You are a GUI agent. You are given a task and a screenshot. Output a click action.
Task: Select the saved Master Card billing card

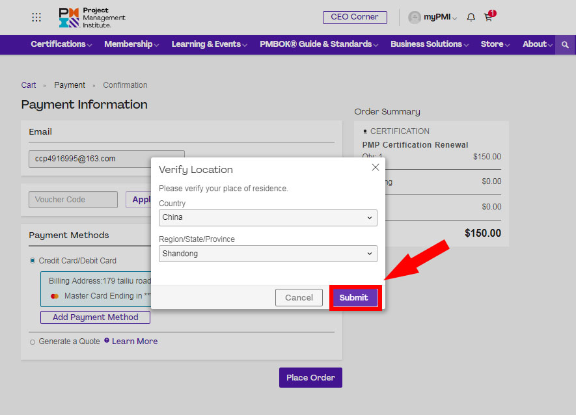click(96, 289)
